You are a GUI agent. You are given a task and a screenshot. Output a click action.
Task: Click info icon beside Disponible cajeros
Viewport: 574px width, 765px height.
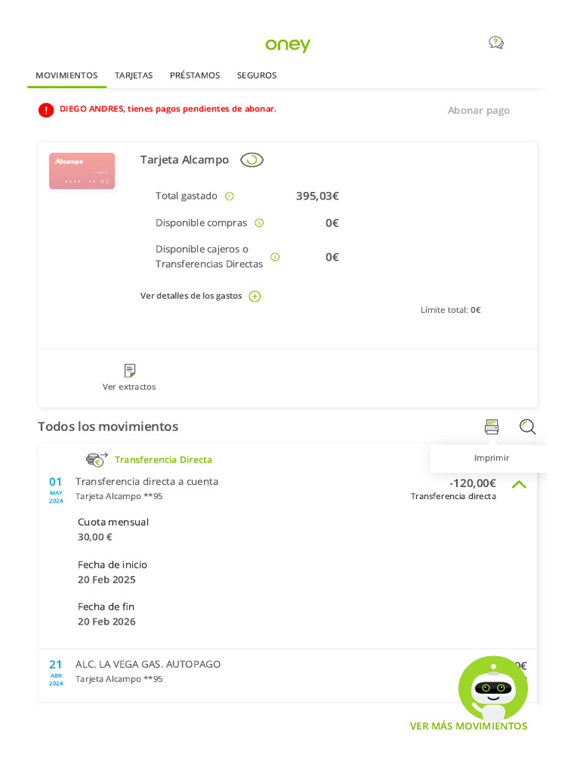coord(275,257)
